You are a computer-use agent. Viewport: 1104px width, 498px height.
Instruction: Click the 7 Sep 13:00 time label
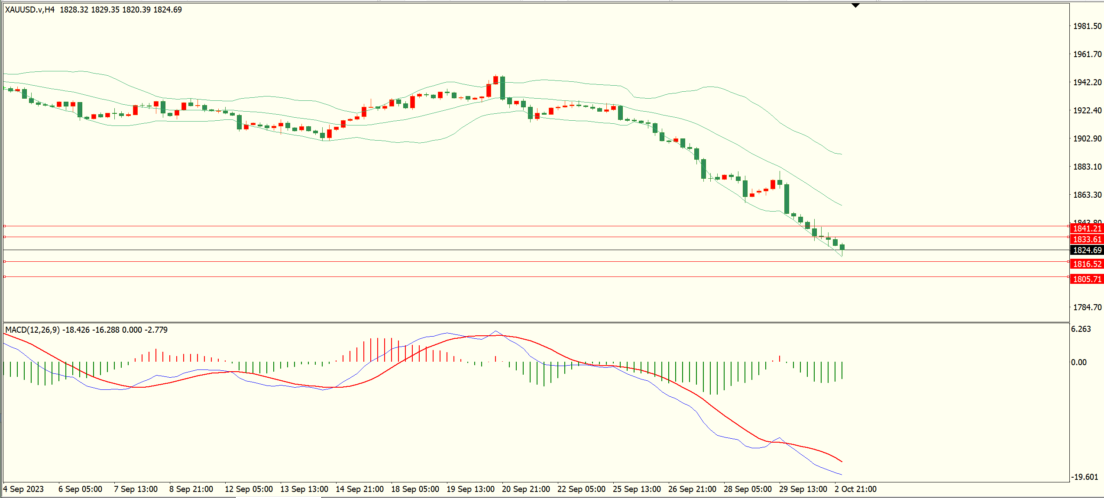point(136,489)
